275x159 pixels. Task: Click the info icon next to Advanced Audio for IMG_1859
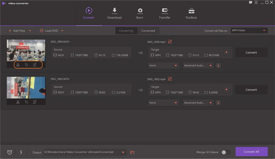coord(218,66)
